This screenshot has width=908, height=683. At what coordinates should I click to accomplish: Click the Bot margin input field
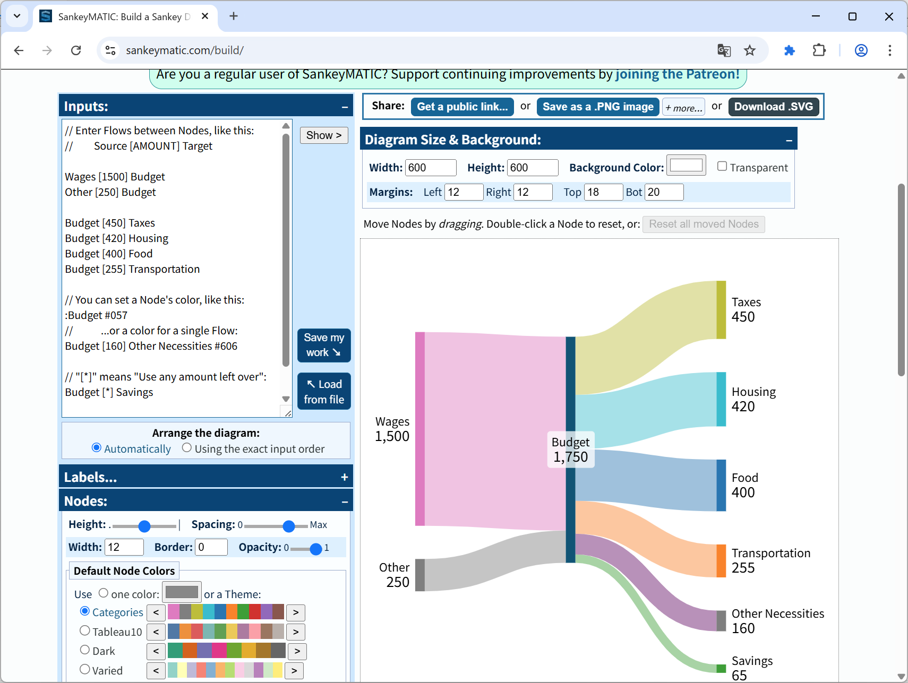[664, 192]
